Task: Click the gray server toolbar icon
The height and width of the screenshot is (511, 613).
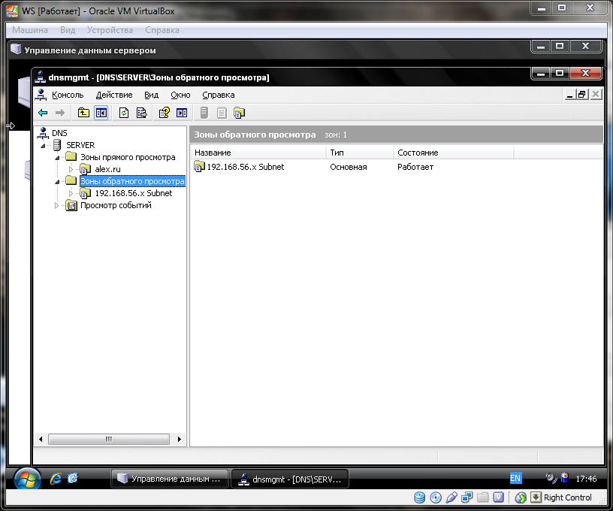Action: click(x=204, y=113)
